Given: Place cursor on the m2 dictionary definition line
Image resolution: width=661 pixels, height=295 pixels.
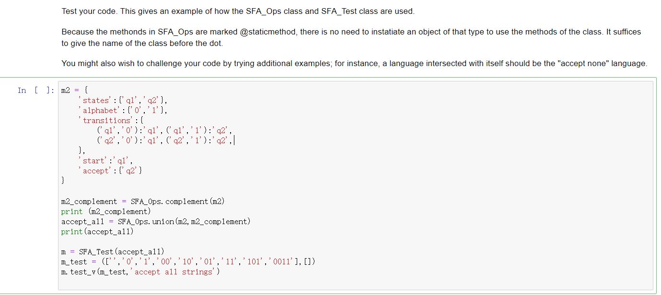Looking at the screenshot, I should [72, 90].
